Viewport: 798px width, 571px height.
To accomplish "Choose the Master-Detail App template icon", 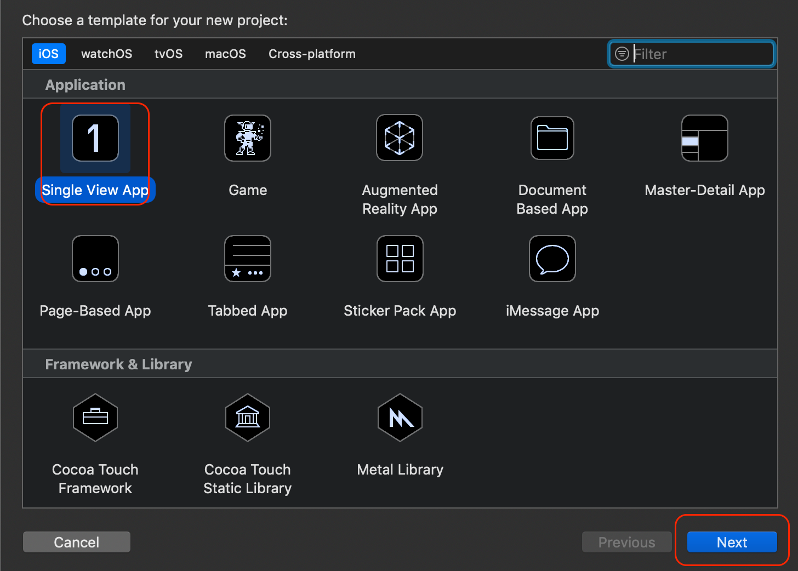I will point(705,138).
